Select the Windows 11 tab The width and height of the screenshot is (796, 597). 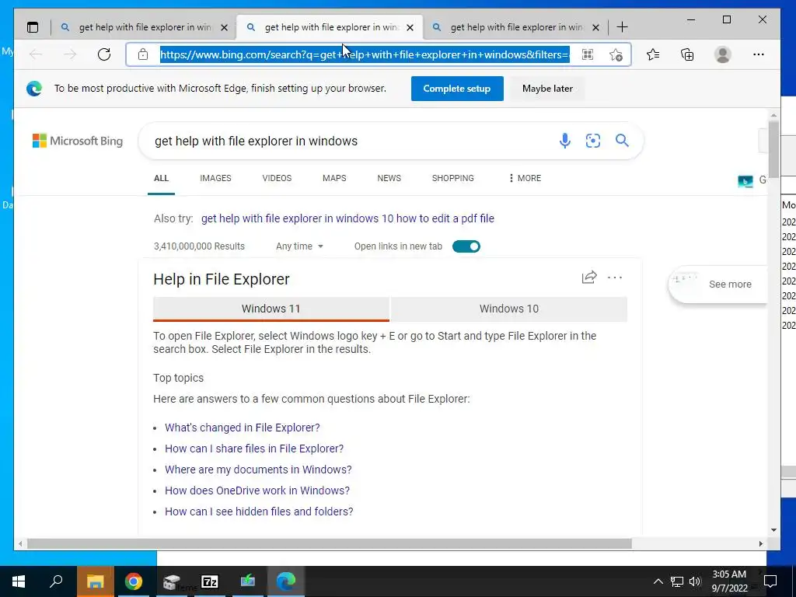(271, 309)
